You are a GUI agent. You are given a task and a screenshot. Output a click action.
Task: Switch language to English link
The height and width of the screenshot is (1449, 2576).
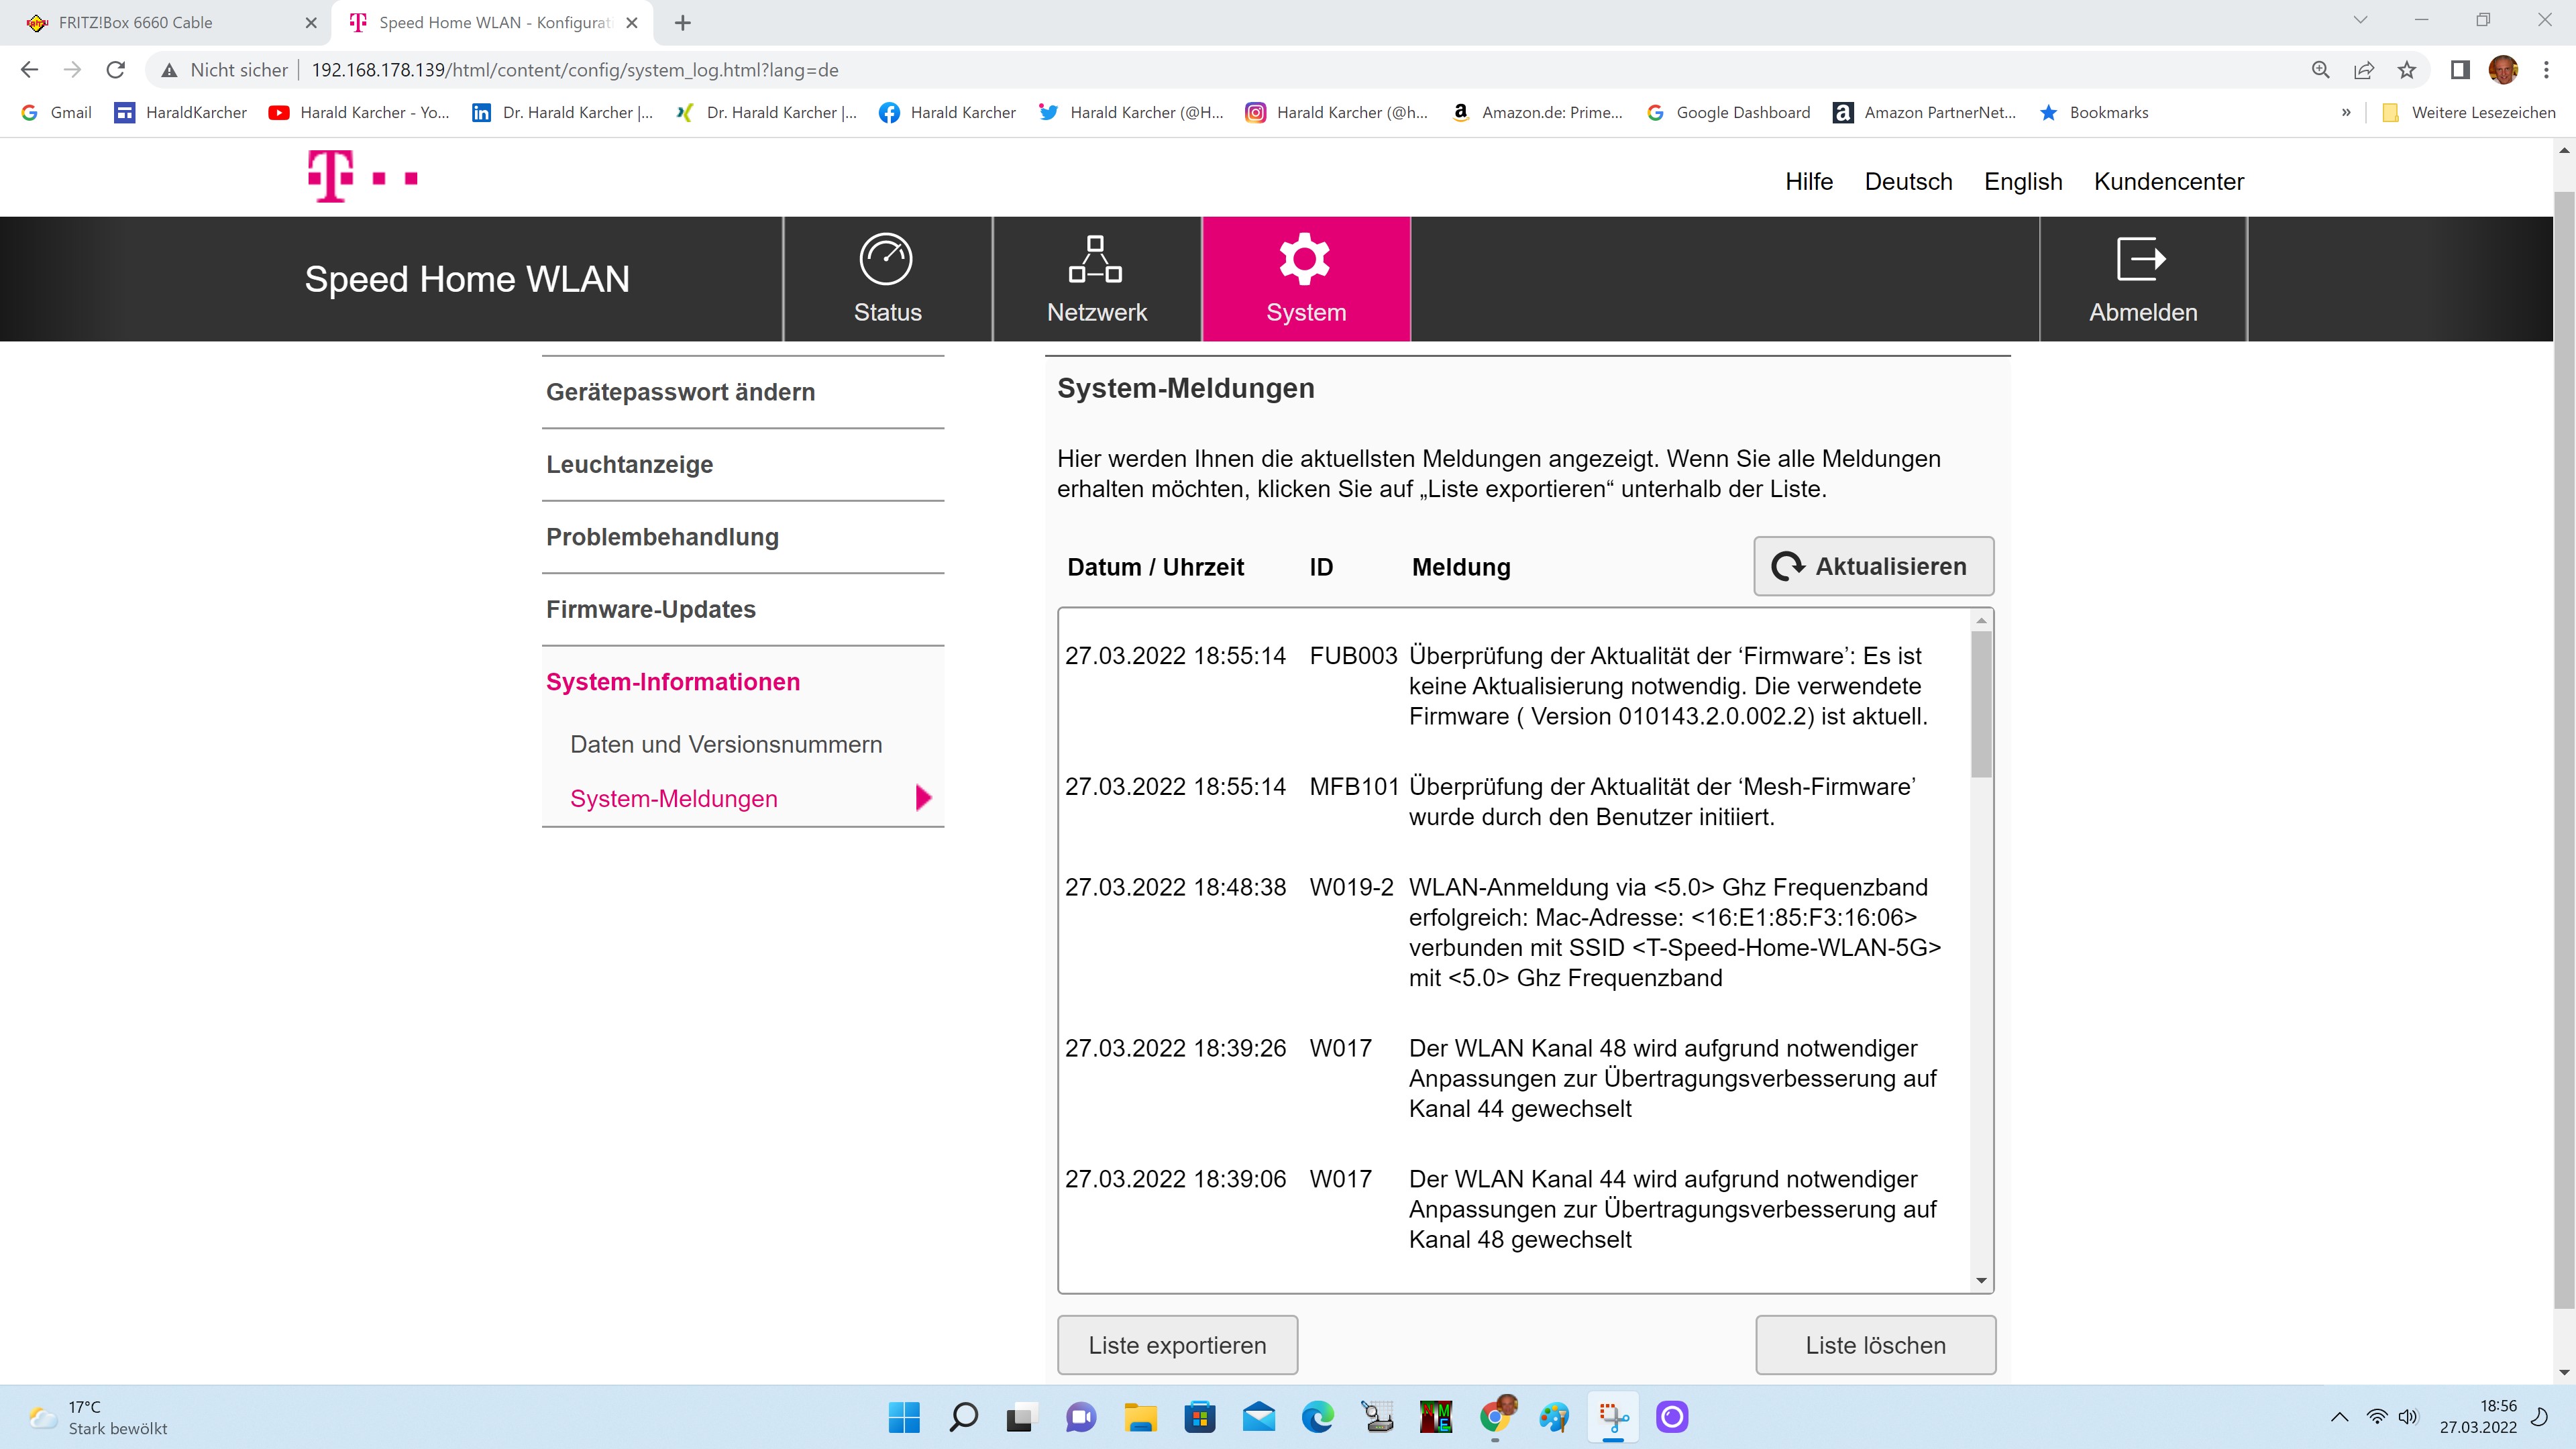[x=2022, y=182]
